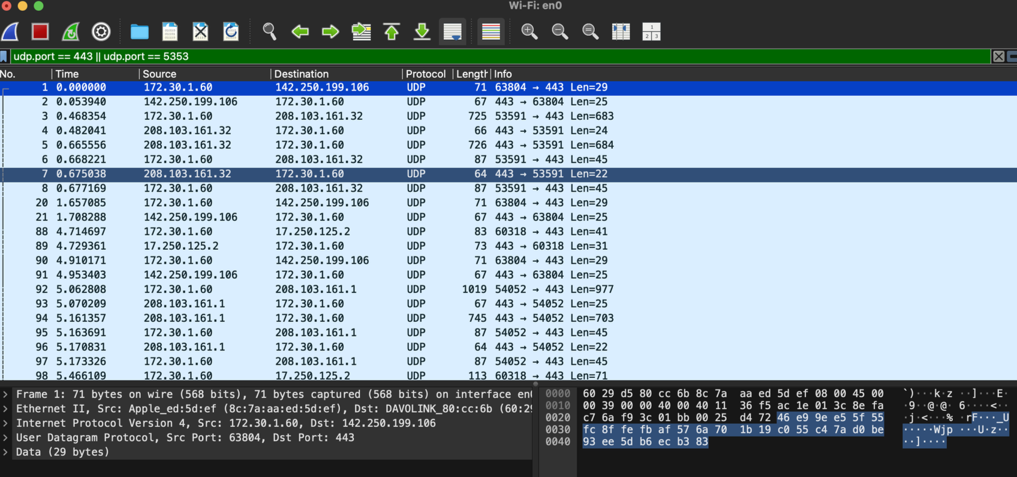This screenshot has height=477, width=1017.
Task: Select packet 7 at time 0.675038
Action: click(x=508, y=174)
